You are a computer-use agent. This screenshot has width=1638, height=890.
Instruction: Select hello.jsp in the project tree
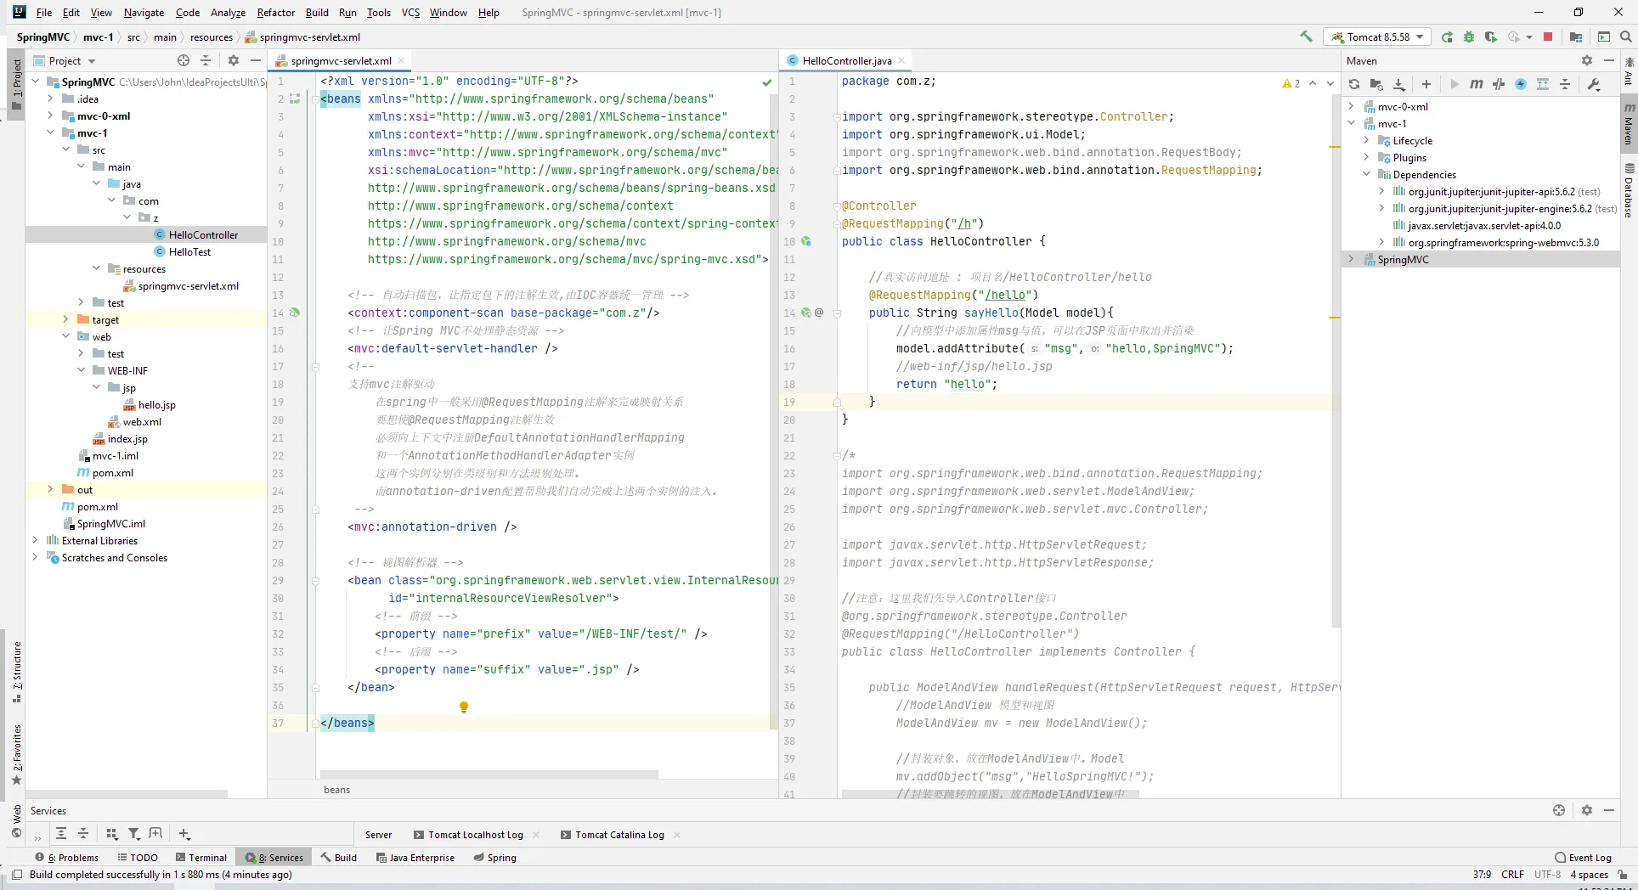(x=156, y=405)
